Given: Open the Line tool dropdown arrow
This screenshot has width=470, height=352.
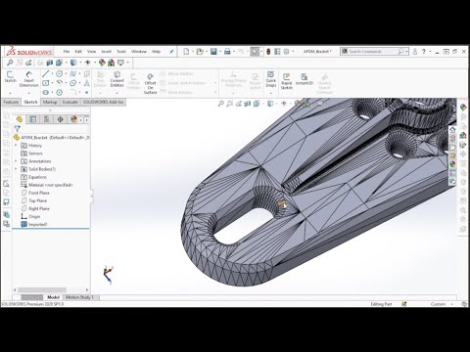Looking at the screenshot, I should pos(52,74).
